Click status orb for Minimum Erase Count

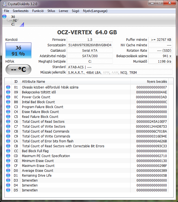[x=8, y=161]
